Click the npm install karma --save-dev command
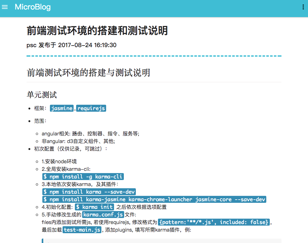Viewport: 308px width, 243px height. click(89, 192)
